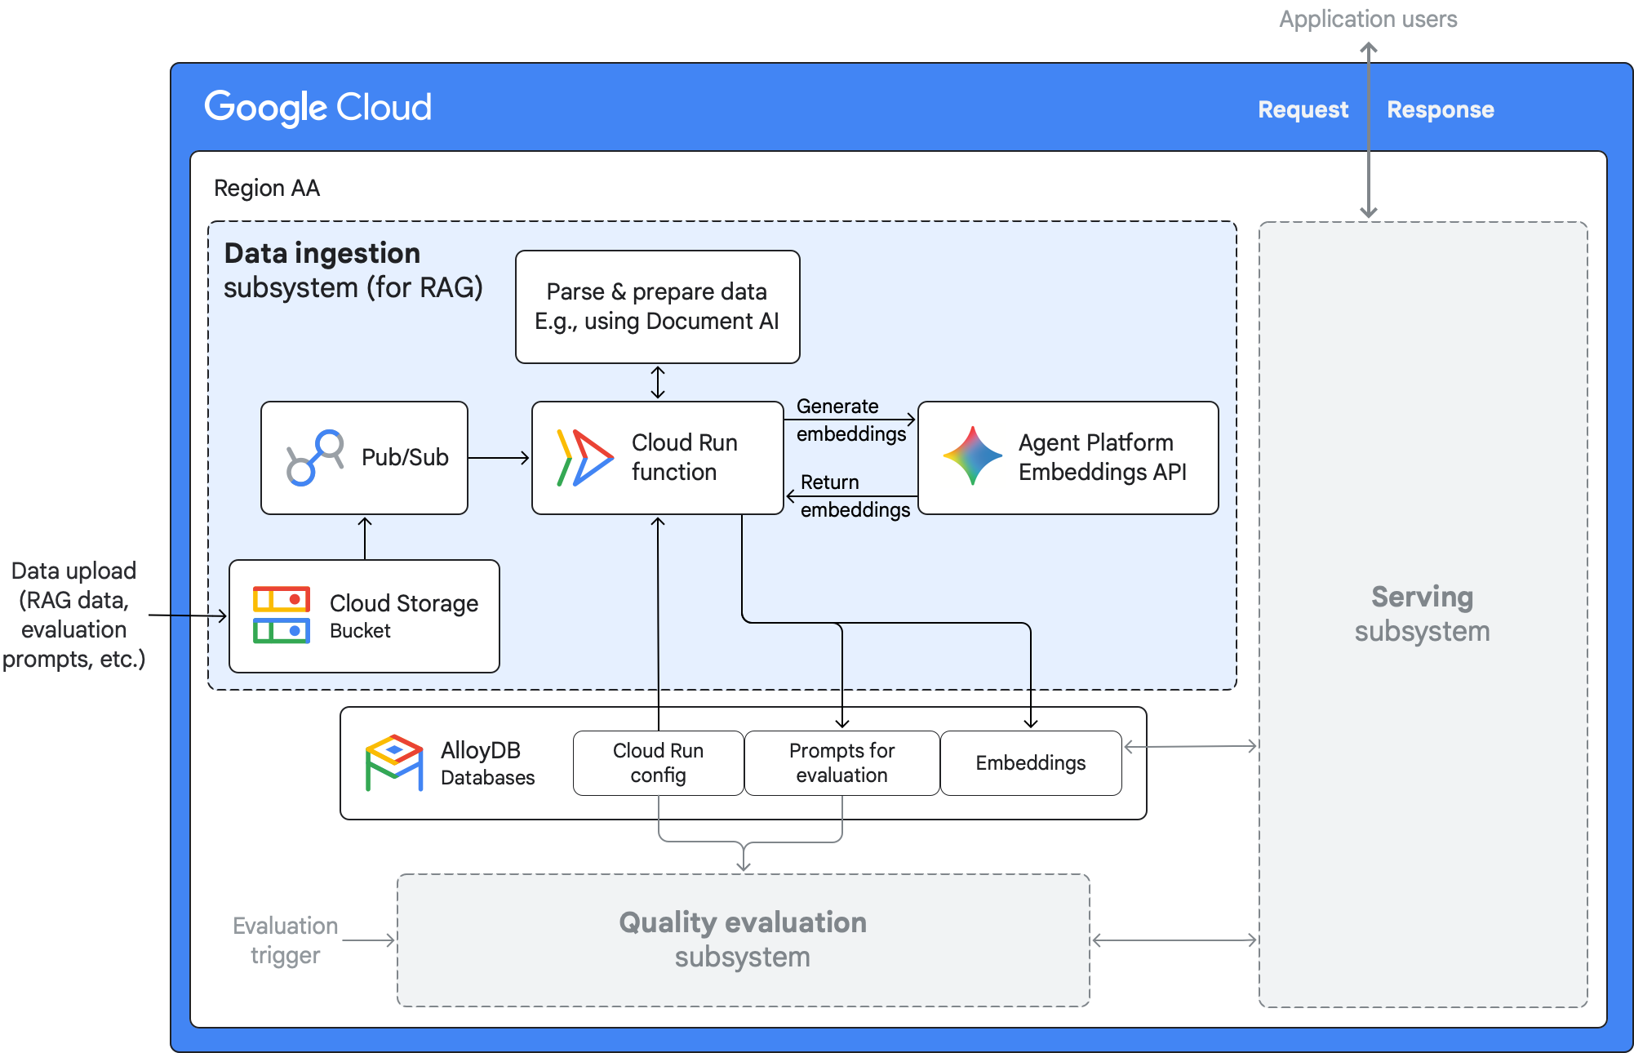Click the 'Response' label
1634x1053 pixels.
pos(1441,109)
